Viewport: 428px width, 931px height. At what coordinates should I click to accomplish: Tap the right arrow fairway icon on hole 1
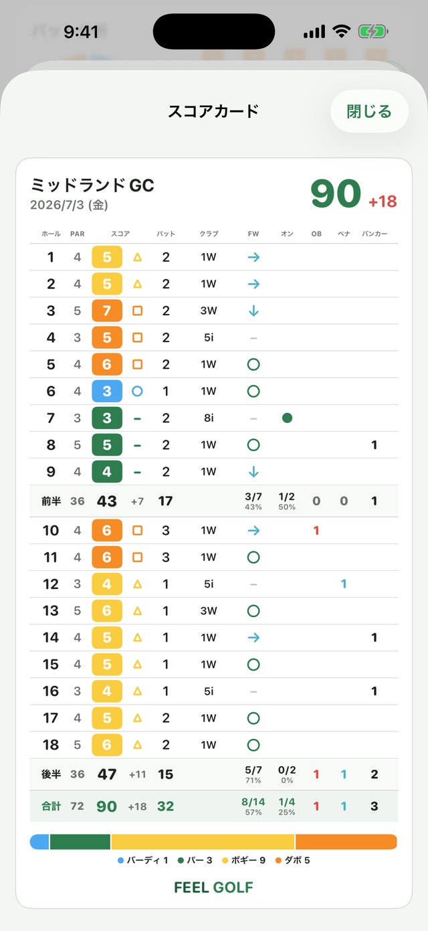(x=253, y=257)
